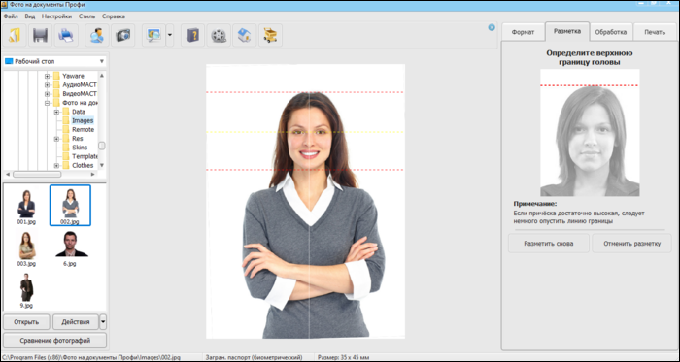This screenshot has height=362, width=680.
Task: Click the upper red head-top marker line
Action: pos(305,92)
